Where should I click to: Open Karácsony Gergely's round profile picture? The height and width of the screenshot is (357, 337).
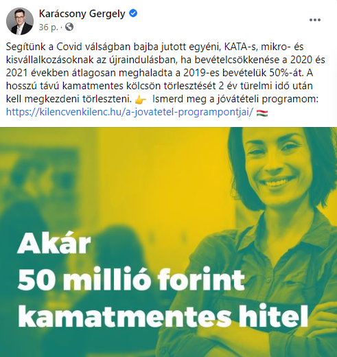(x=20, y=21)
